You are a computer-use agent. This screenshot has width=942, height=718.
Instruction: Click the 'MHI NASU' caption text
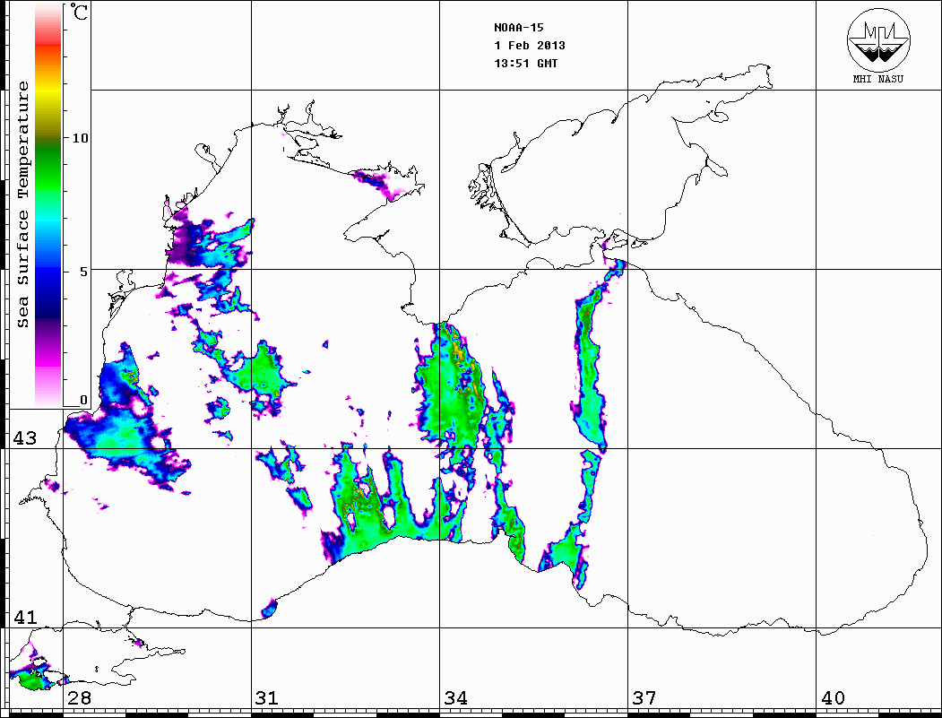(878, 79)
